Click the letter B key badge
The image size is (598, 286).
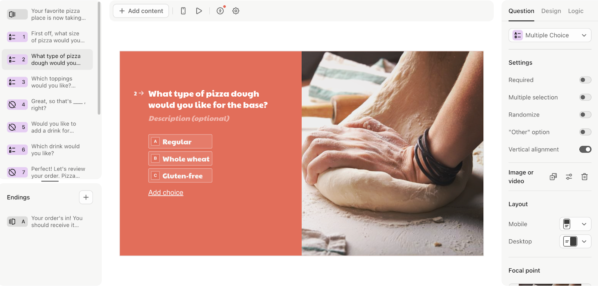[x=155, y=158]
